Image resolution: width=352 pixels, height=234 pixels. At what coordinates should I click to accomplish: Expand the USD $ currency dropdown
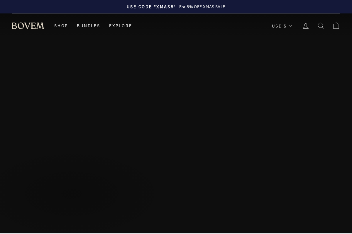(x=282, y=26)
